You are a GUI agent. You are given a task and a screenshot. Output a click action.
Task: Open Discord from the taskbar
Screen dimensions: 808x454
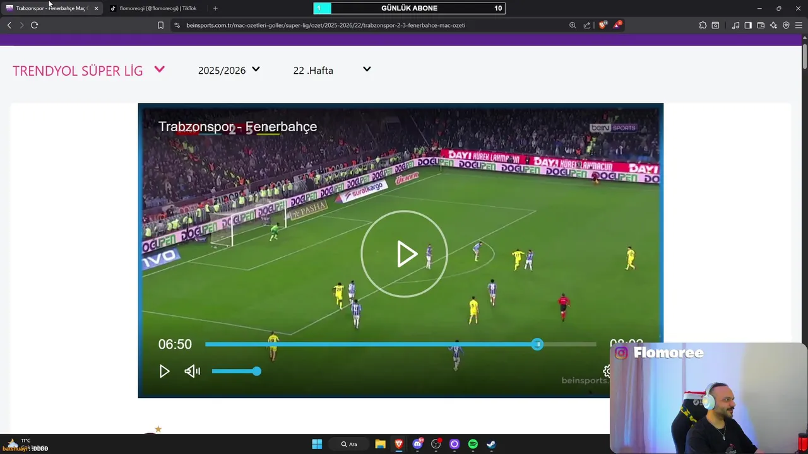pos(417,444)
